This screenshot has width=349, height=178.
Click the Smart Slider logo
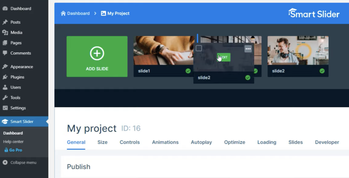314,14
